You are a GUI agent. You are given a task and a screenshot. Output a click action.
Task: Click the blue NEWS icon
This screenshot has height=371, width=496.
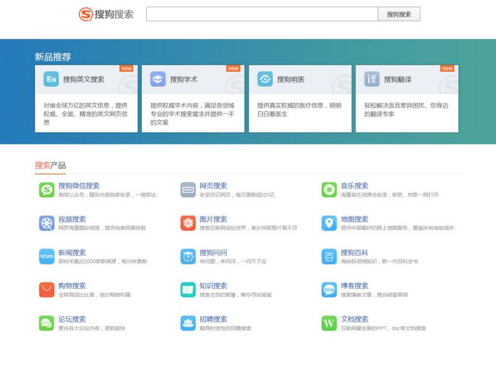47,256
